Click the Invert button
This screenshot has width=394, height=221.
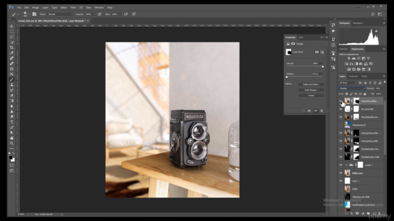[311, 96]
